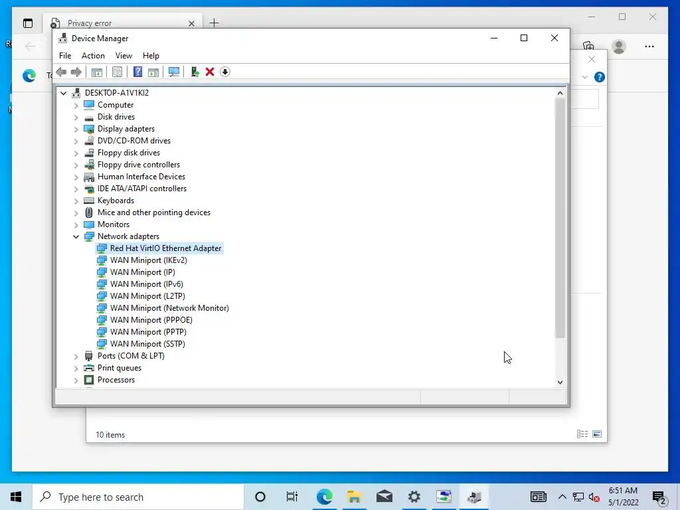Select WAN Miniport (IPv6)
680x510 pixels.
coord(147,284)
